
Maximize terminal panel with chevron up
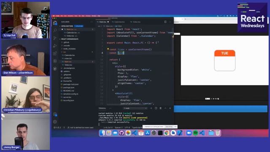click(165, 108)
